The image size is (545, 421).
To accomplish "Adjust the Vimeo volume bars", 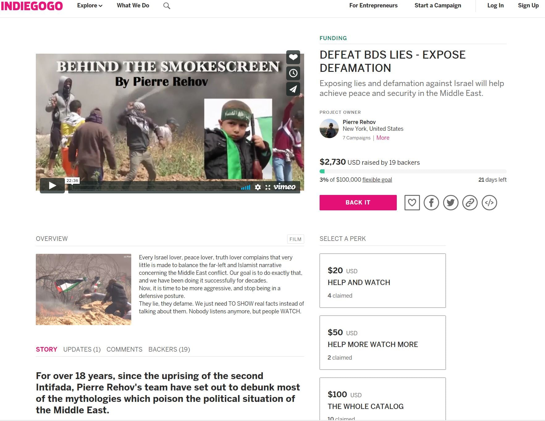I will coord(246,187).
